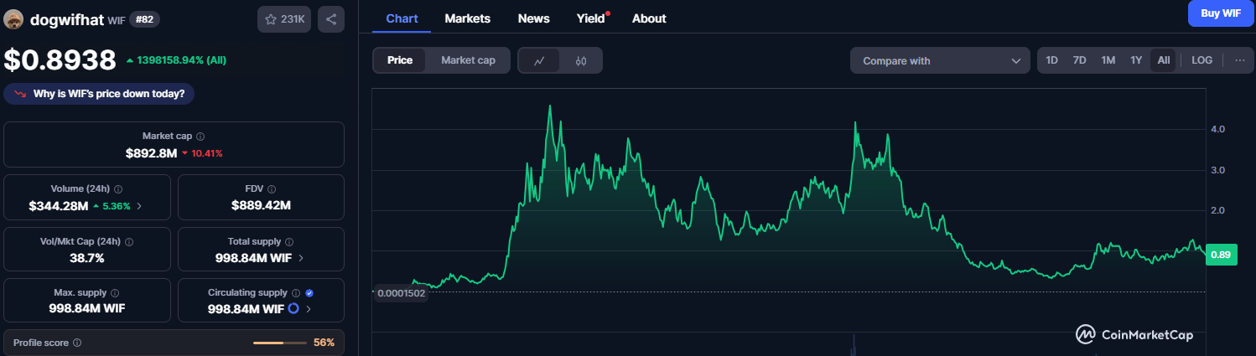Expand Volume (24h) details chevron
Image resolution: width=1256 pixels, height=356 pixels.
(x=139, y=205)
